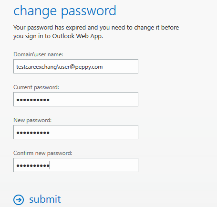Focus the Current password input field
The width and height of the screenshot is (217, 207).
[x=76, y=99]
